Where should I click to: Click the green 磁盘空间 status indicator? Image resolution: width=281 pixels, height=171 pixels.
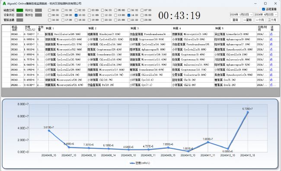tap(20, 10)
